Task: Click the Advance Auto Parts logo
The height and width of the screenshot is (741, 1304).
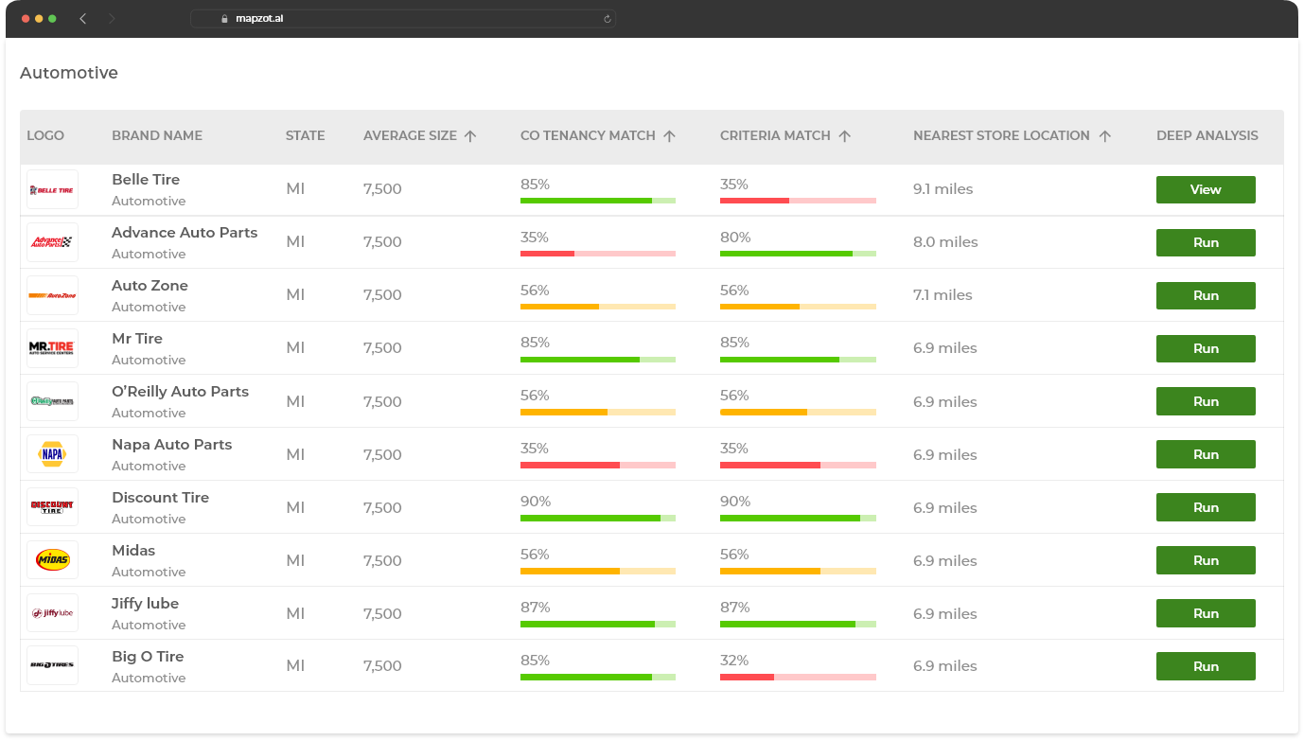Action: (52, 242)
